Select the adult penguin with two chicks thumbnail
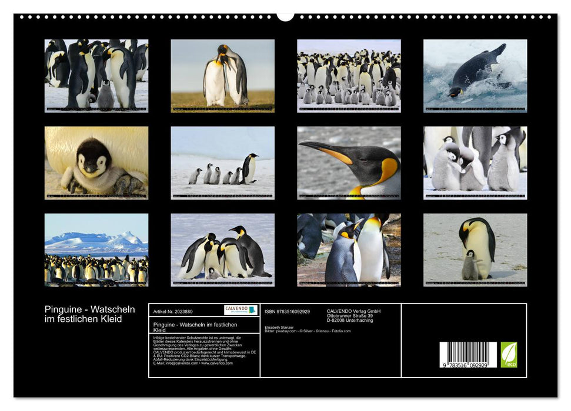Viewport: 571px width, 411px height. (x=474, y=163)
